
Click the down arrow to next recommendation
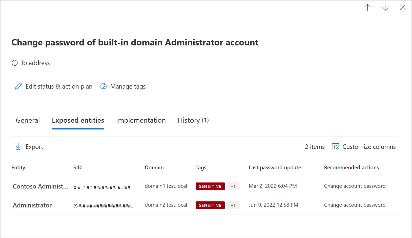tap(385, 8)
